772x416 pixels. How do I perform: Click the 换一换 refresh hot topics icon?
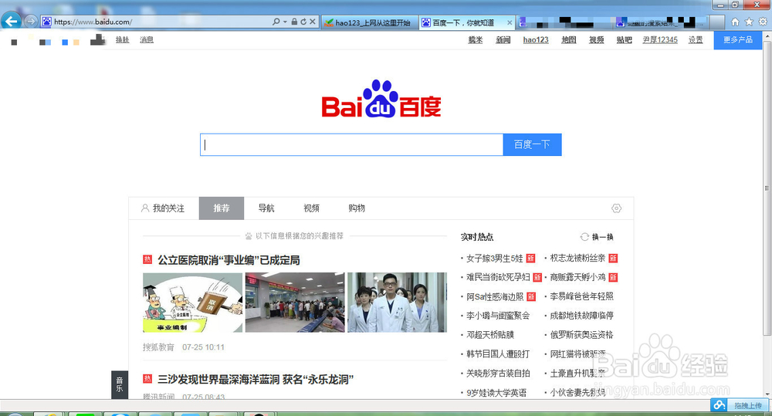584,237
